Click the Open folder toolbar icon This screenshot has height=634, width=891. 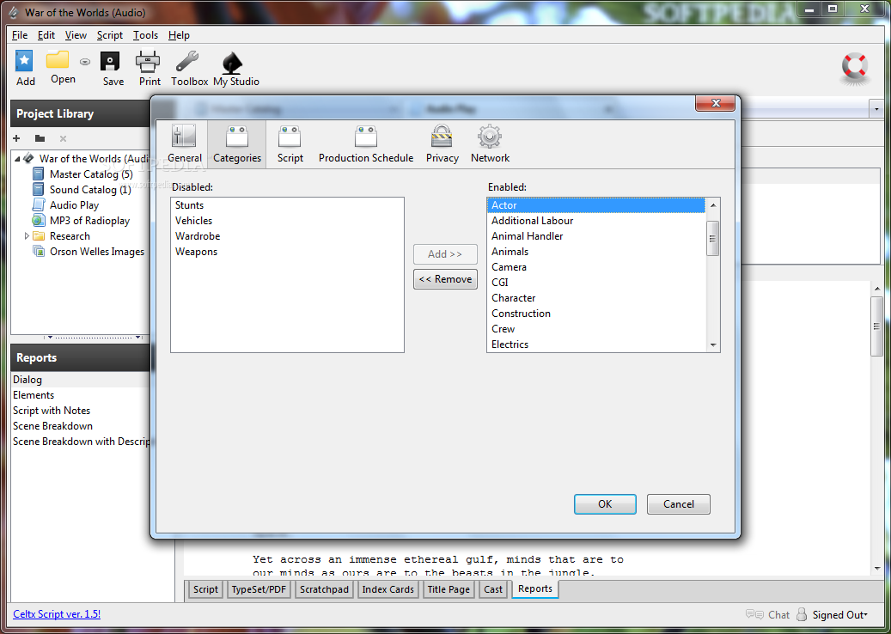(x=58, y=59)
